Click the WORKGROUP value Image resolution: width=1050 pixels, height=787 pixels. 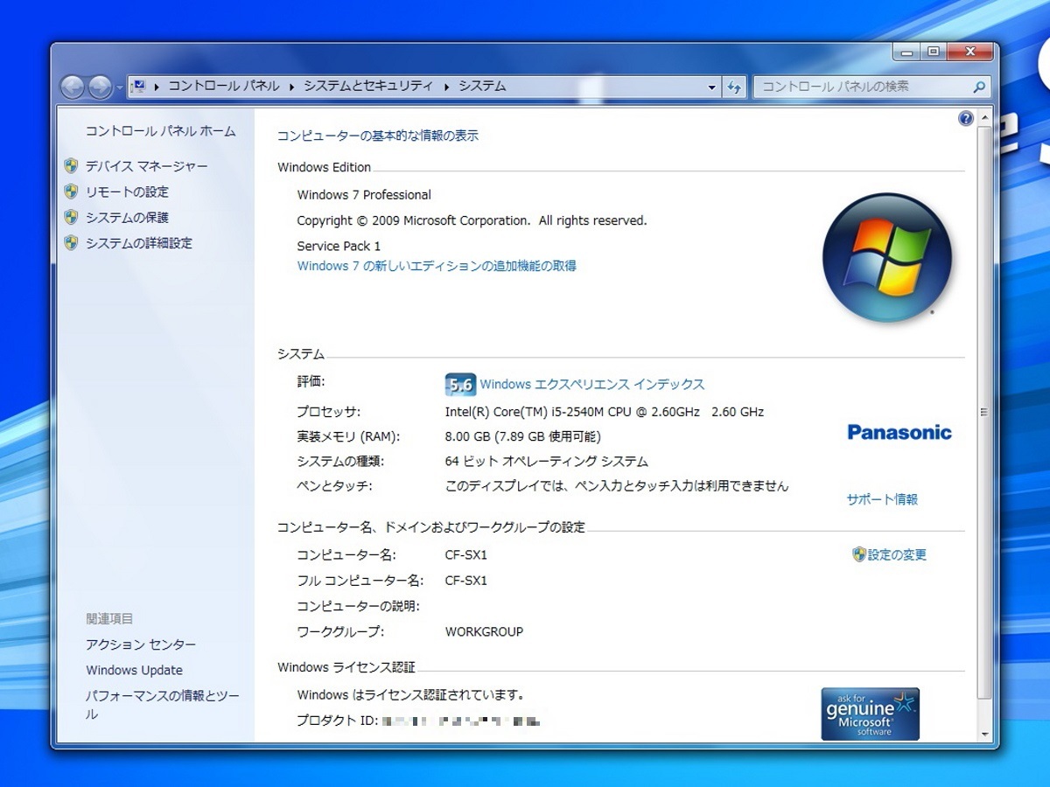tap(484, 631)
